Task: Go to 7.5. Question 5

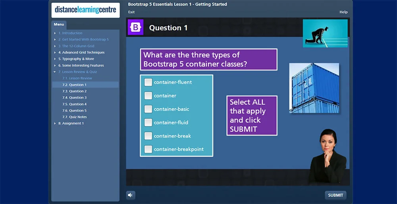Action: click(74, 111)
